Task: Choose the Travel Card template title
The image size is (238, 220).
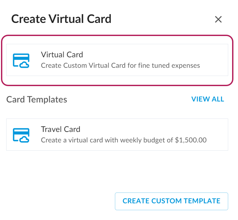Action: click(x=61, y=129)
